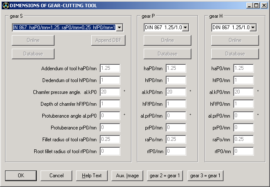Screen dimensions: 270x187
Task: Click gear H prP0/mn field
Action: tap(243, 127)
